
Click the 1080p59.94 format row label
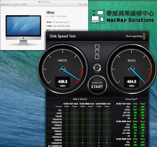(x=57, y=143)
